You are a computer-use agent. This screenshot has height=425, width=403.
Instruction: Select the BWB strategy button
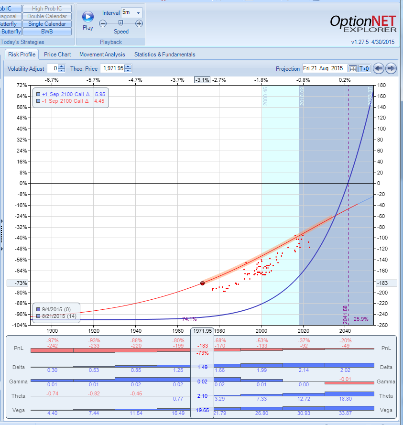coord(47,32)
